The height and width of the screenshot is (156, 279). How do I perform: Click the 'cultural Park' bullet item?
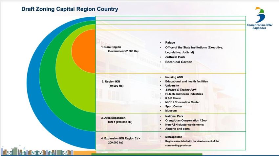pos(175,57)
